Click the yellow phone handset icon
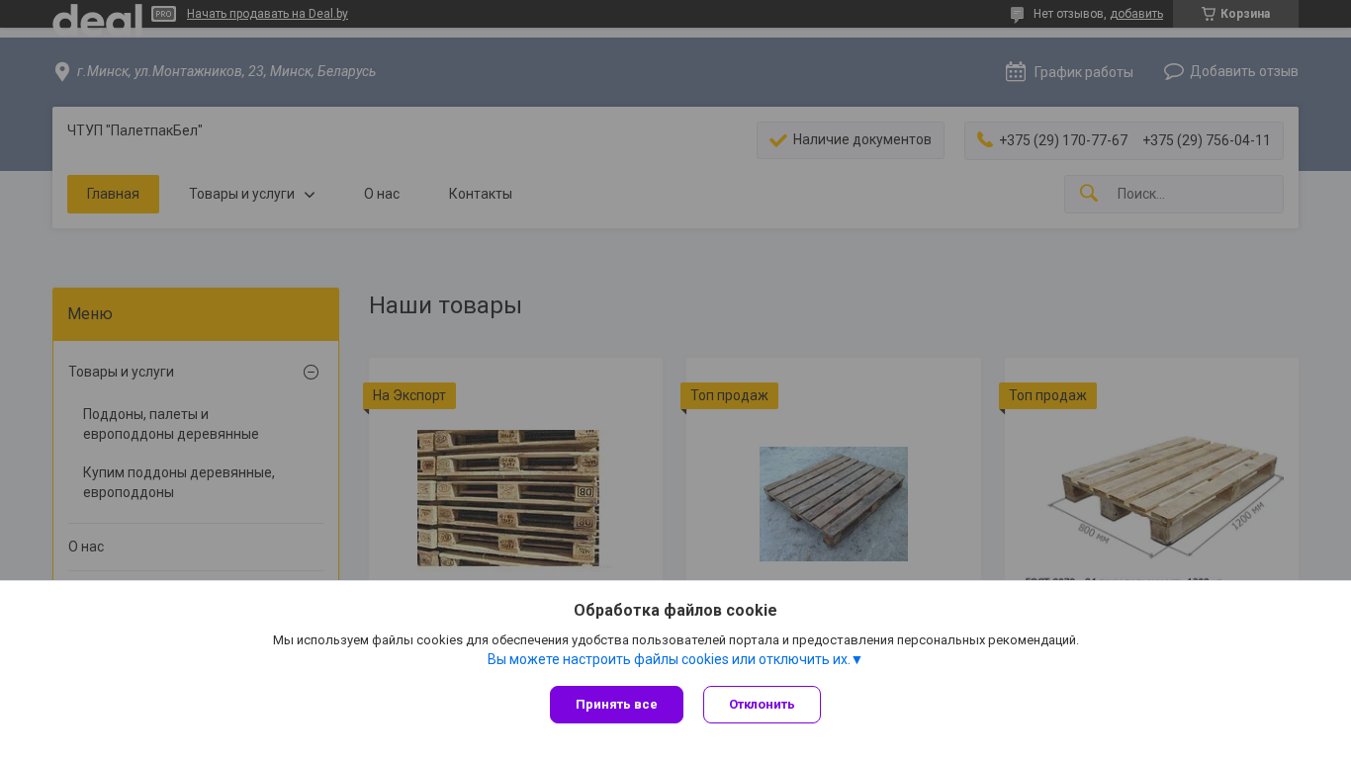The height and width of the screenshot is (759, 1351). click(984, 140)
